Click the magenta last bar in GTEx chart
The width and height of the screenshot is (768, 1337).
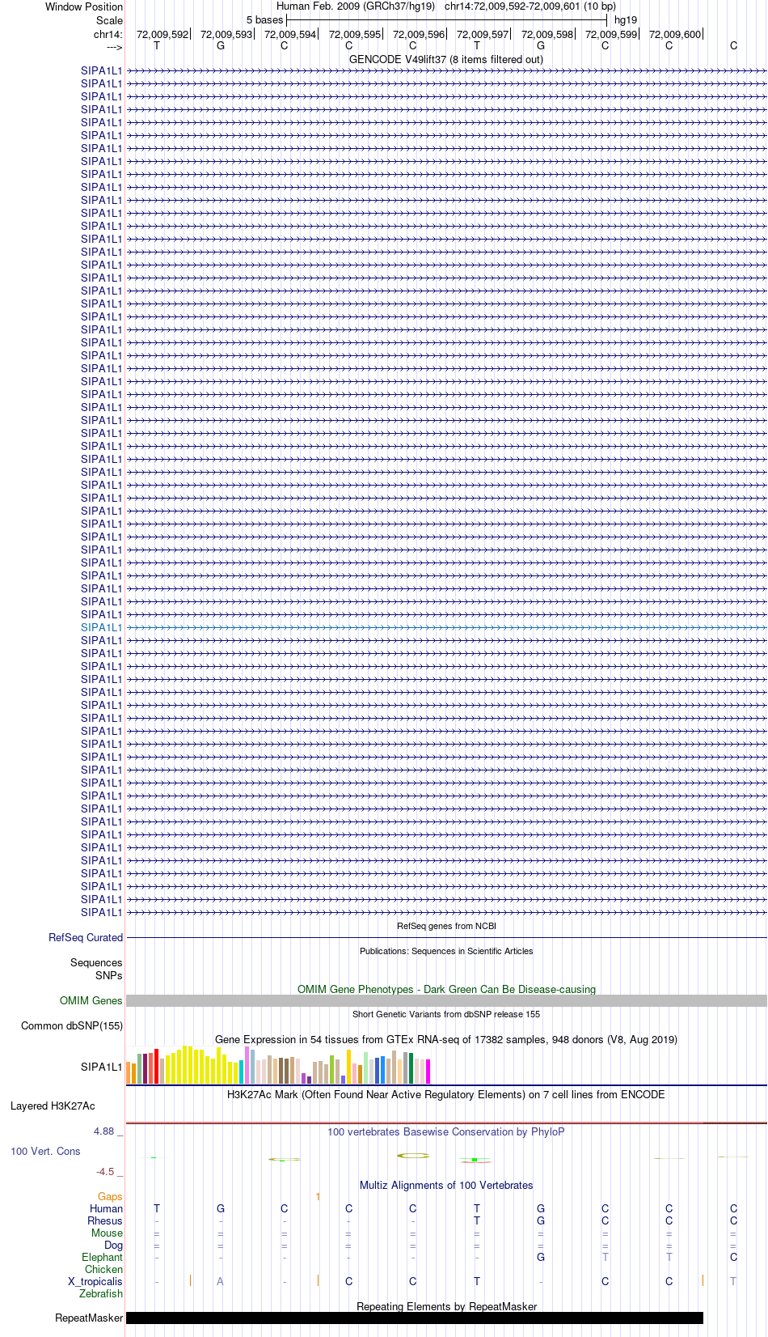tap(428, 1072)
